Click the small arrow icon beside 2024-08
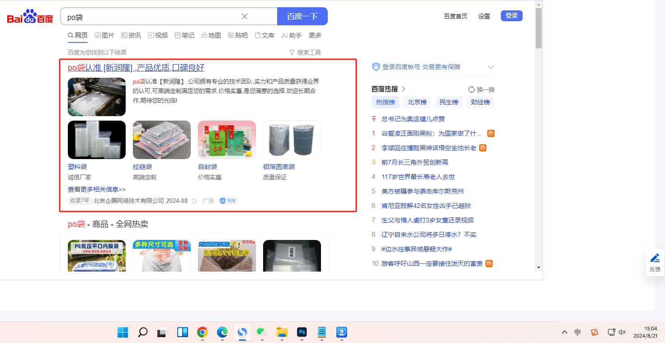This screenshot has width=665, height=343. point(194,201)
